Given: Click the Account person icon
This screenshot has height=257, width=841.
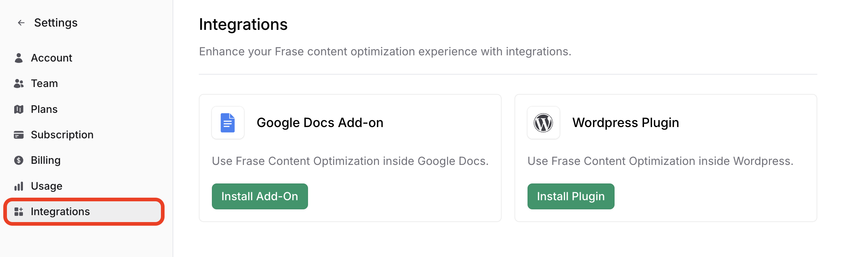Looking at the screenshot, I should [x=19, y=58].
